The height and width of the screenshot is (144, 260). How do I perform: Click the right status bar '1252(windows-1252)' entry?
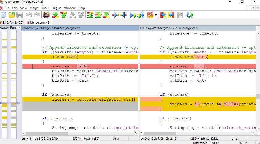pyautogui.click(x=204, y=139)
